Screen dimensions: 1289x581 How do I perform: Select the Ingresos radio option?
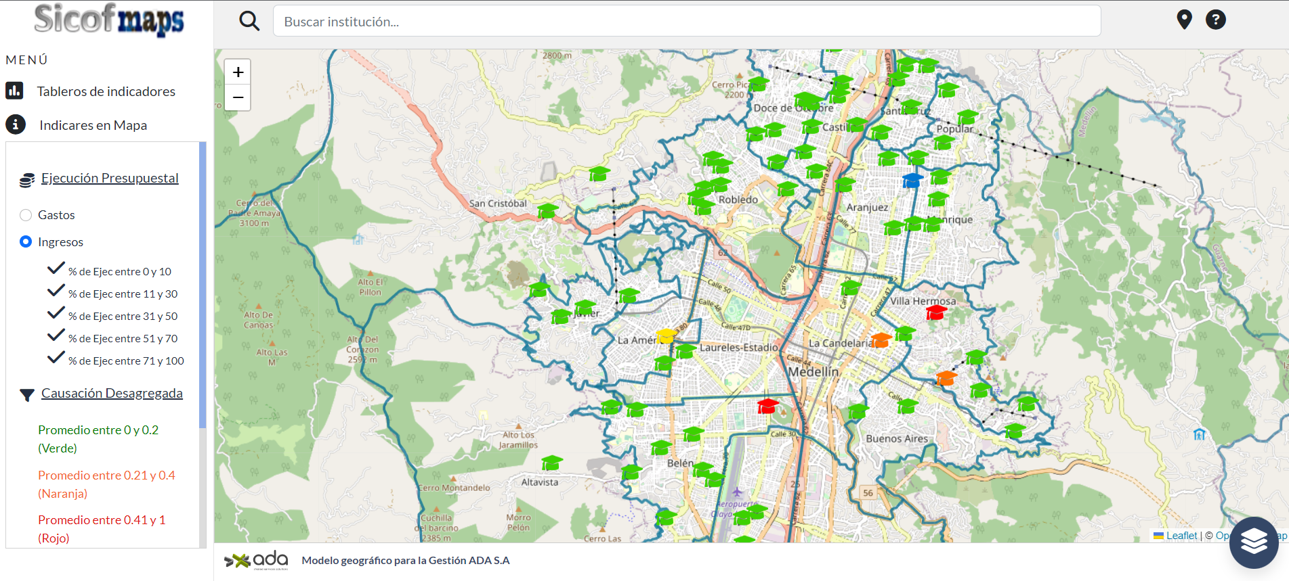tap(26, 241)
